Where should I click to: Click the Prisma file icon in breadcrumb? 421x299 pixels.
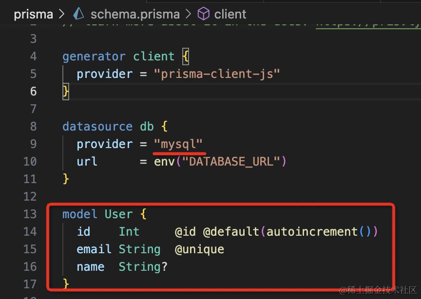click(79, 14)
